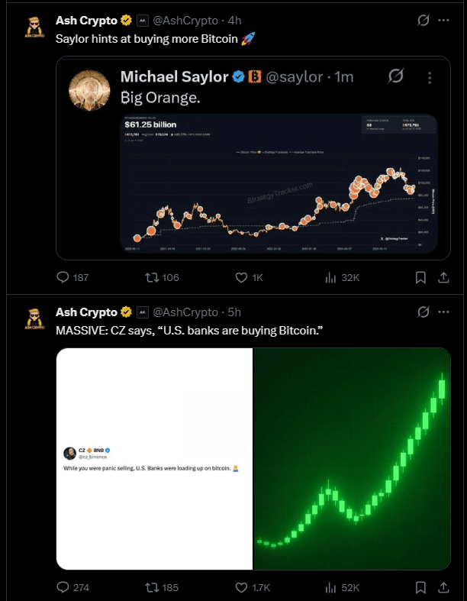Open the quoted Michael Saylor tweet

point(252,96)
